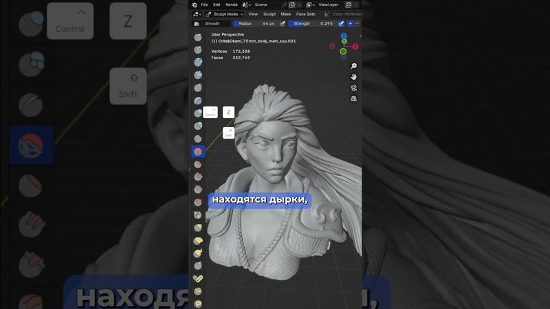The image size is (550, 309).
Task: Open the scene browse dropdown icon
Action: [x=247, y=5]
